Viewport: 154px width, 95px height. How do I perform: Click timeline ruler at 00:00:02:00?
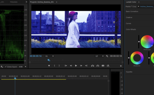click(49, 76)
